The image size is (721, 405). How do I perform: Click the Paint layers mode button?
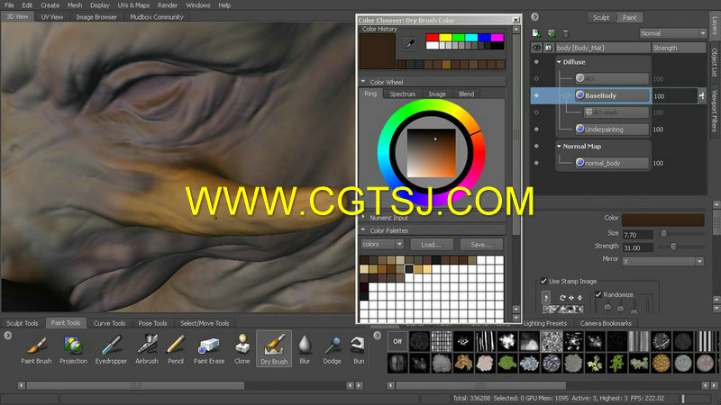629,17
